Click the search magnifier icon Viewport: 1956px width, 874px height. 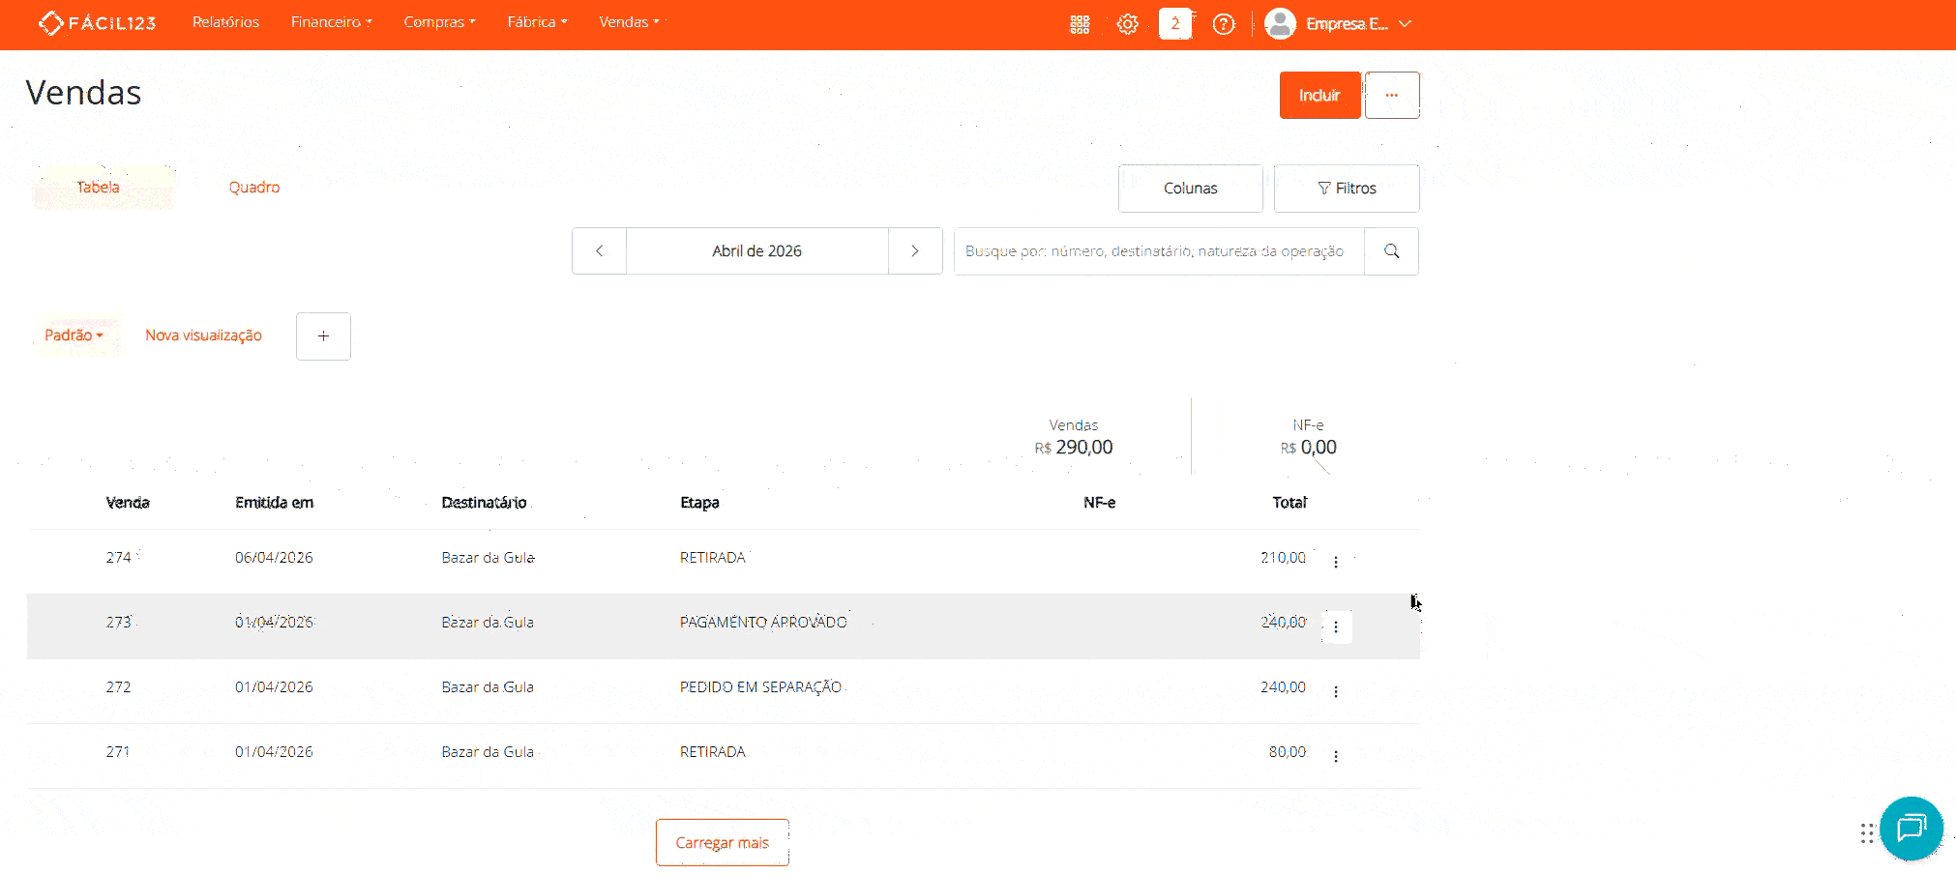tap(1391, 251)
